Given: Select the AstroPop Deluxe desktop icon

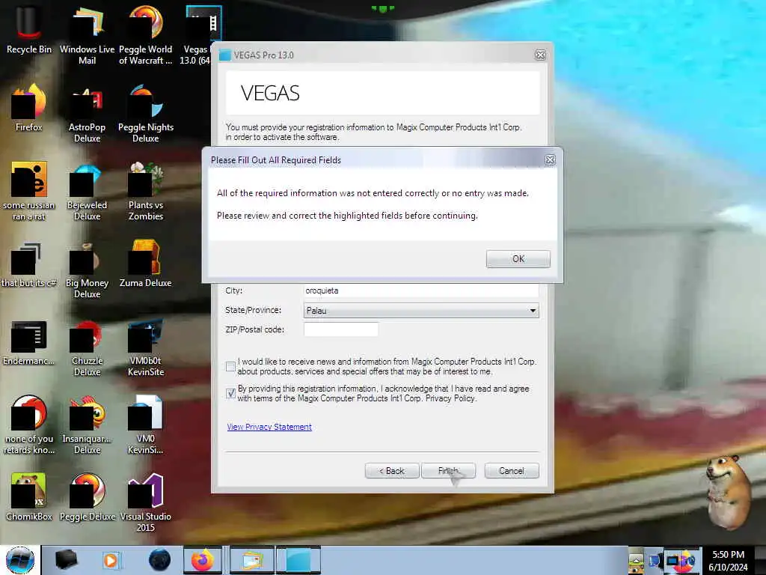Looking at the screenshot, I should [x=87, y=114].
